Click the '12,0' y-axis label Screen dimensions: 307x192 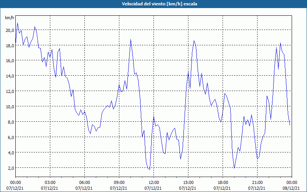(10, 91)
